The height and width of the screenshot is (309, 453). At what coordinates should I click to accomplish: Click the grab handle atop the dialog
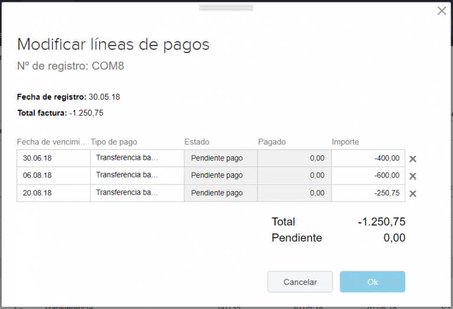tap(226, 8)
